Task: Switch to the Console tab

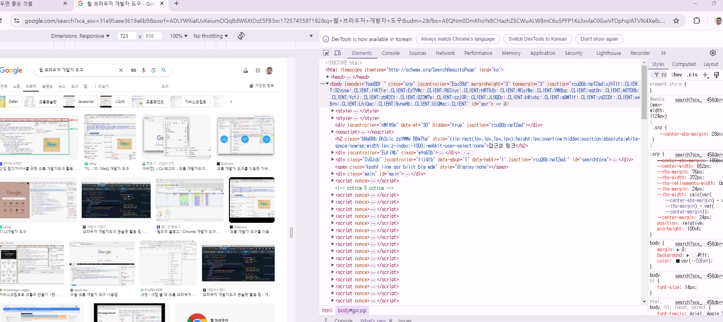Action: click(x=391, y=53)
